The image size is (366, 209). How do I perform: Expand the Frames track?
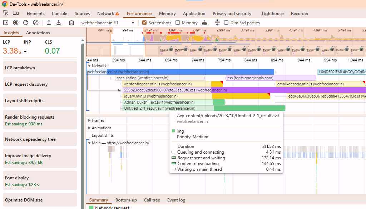coord(89,120)
